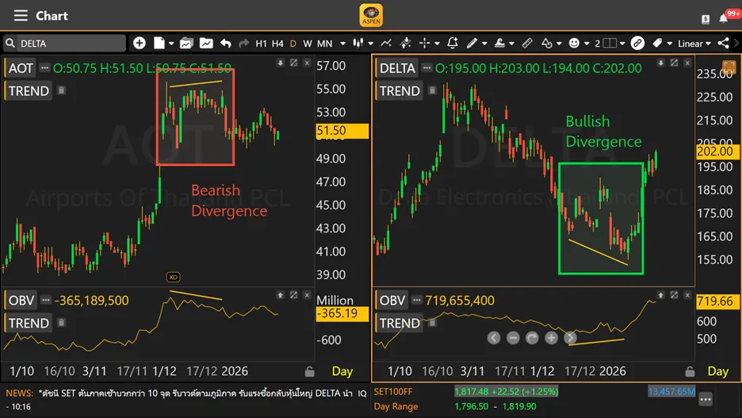742x418 pixels.
Task: Select the W weekly timeframe
Action: (308, 43)
